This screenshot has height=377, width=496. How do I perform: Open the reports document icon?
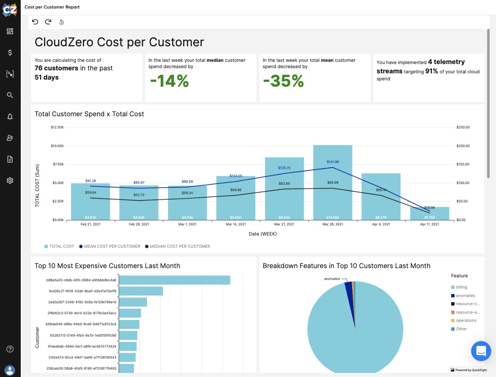(x=10, y=159)
